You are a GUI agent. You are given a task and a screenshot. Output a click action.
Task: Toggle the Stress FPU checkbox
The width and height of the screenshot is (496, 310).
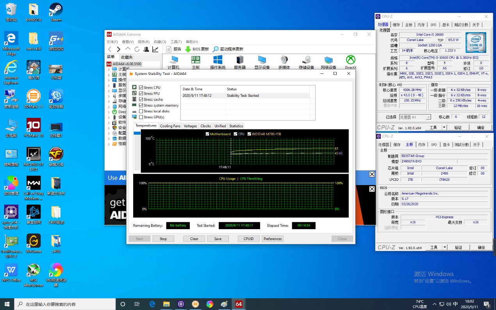pos(141,93)
